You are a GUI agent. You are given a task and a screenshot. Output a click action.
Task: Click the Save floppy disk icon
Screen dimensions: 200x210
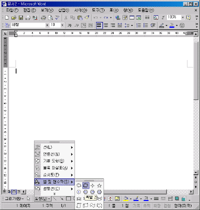click(x=21, y=17)
